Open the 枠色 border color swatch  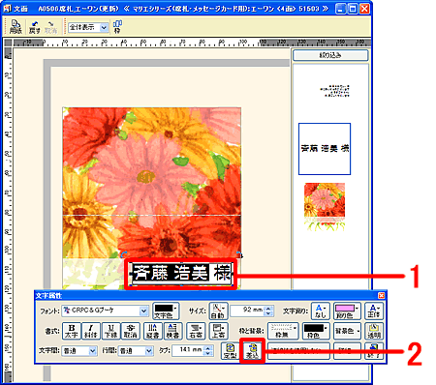[x=316, y=331]
